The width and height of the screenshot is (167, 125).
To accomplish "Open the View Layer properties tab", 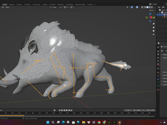I will tap(158, 58).
